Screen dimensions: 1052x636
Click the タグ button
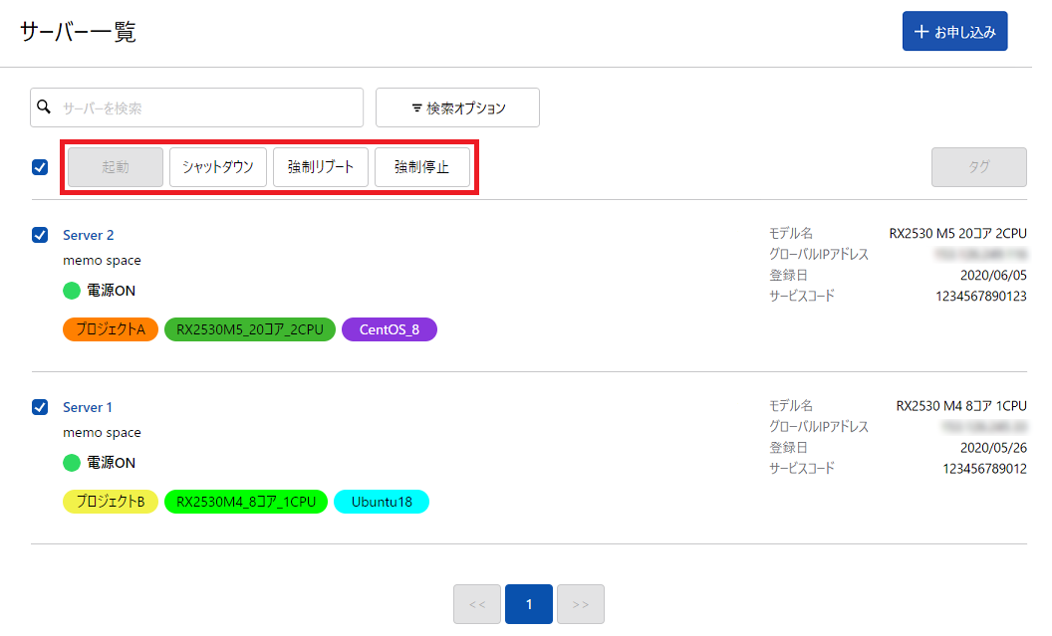click(x=978, y=167)
